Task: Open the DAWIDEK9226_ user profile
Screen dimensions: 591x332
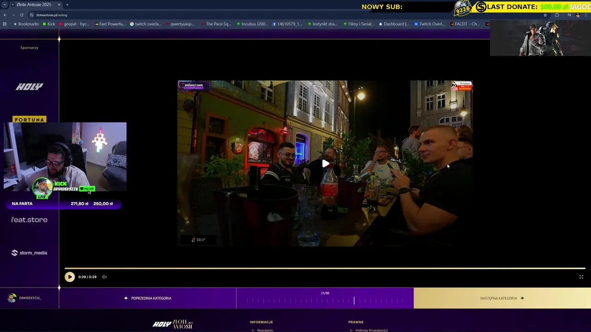Action: click(25, 298)
